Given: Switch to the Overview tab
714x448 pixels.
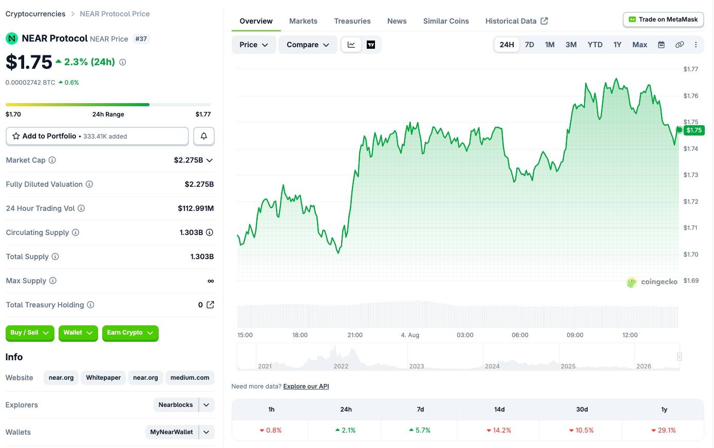Looking at the screenshot, I should (x=256, y=21).
